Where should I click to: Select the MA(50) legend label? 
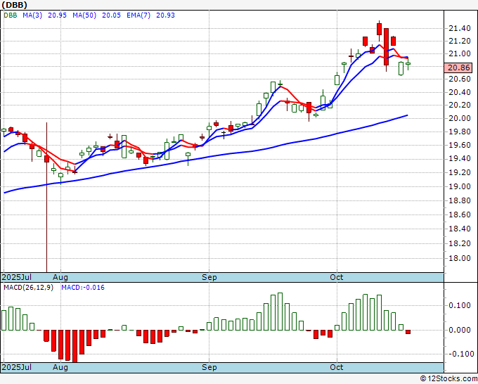(x=84, y=15)
